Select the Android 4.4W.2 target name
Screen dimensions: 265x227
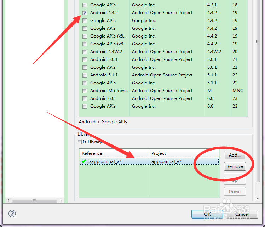[106, 52]
